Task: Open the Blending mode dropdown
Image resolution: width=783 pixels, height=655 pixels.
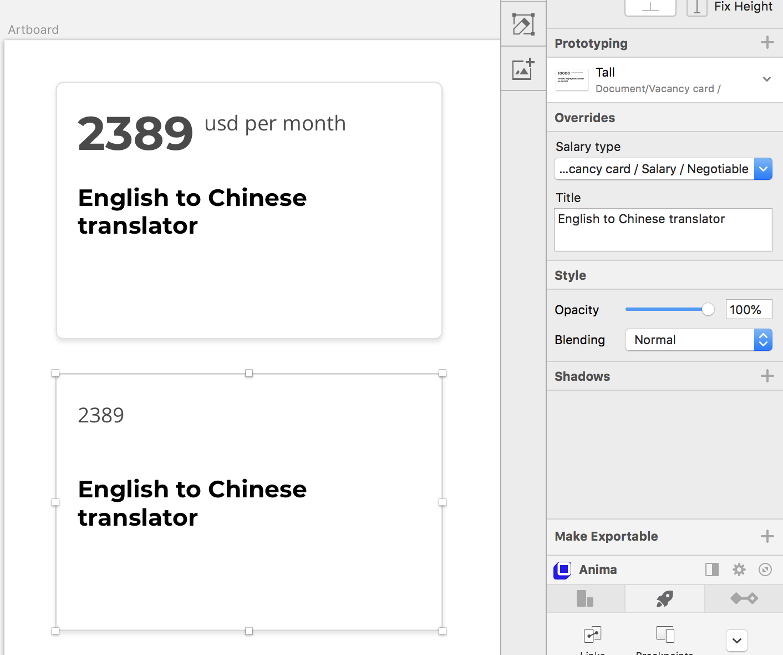Action: pyautogui.click(x=763, y=340)
